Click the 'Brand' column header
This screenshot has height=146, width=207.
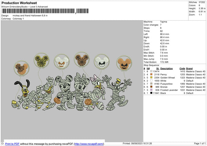coord(189,69)
